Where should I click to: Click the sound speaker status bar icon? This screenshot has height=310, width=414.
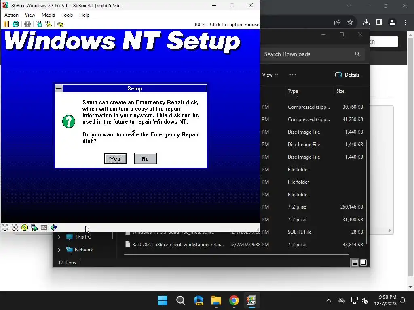[x=54, y=228]
